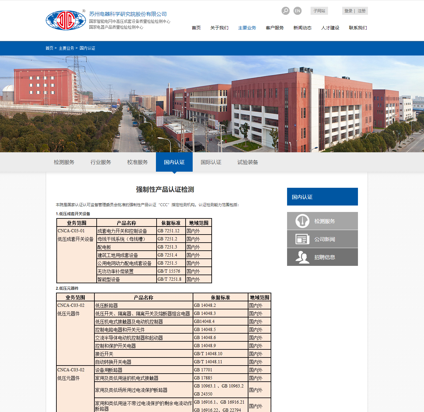Open 检测服务 in the sidebar

[323, 221]
